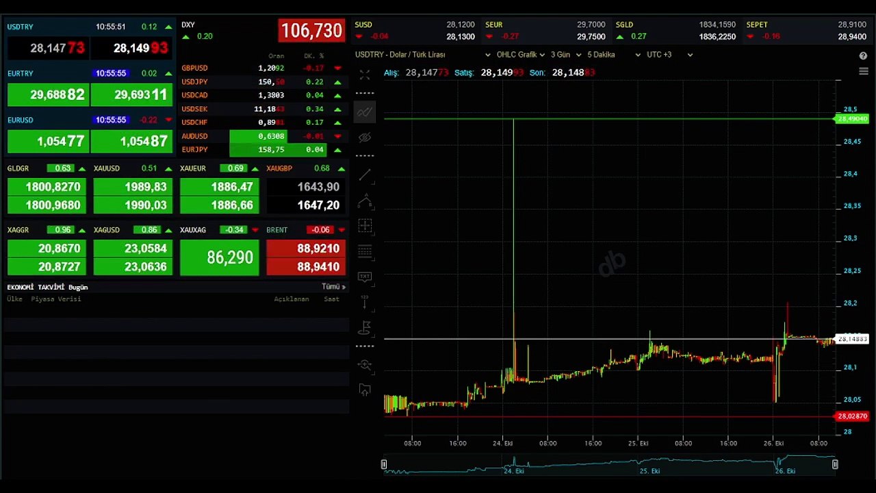The image size is (876, 493).
Task: Select the TXT text annotation tool
Action: (365, 277)
